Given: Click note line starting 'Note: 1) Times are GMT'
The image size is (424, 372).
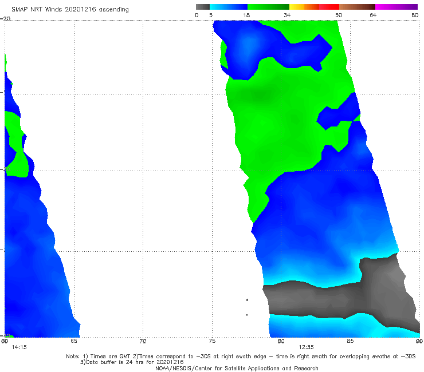Looking at the screenshot, I should [241, 357].
